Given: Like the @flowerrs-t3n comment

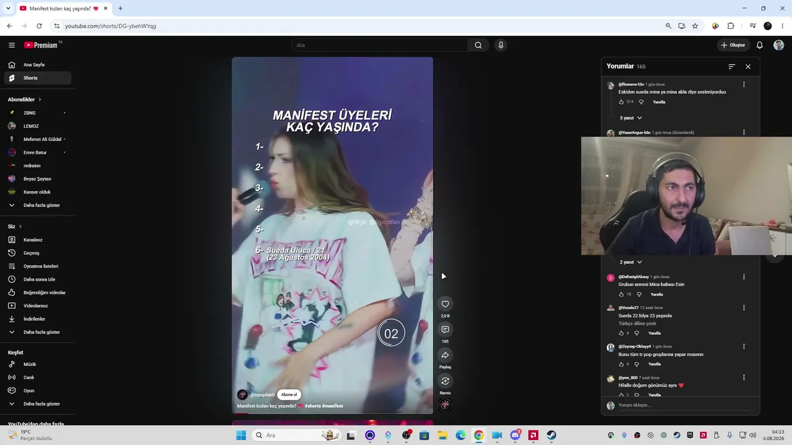Looking at the screenshot, I should [622, 102].
